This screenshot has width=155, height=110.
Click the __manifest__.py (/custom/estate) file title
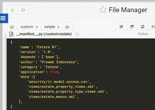tap(44, 34)
